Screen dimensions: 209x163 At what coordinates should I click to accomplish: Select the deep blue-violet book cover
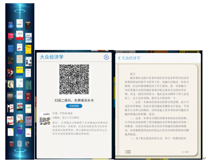pos(20,130)
